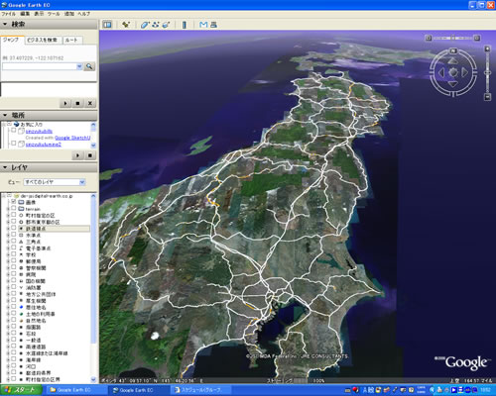This screenshot has width=496, height=396.
Task: Open the 編集 menu
Action: (25, 14)
